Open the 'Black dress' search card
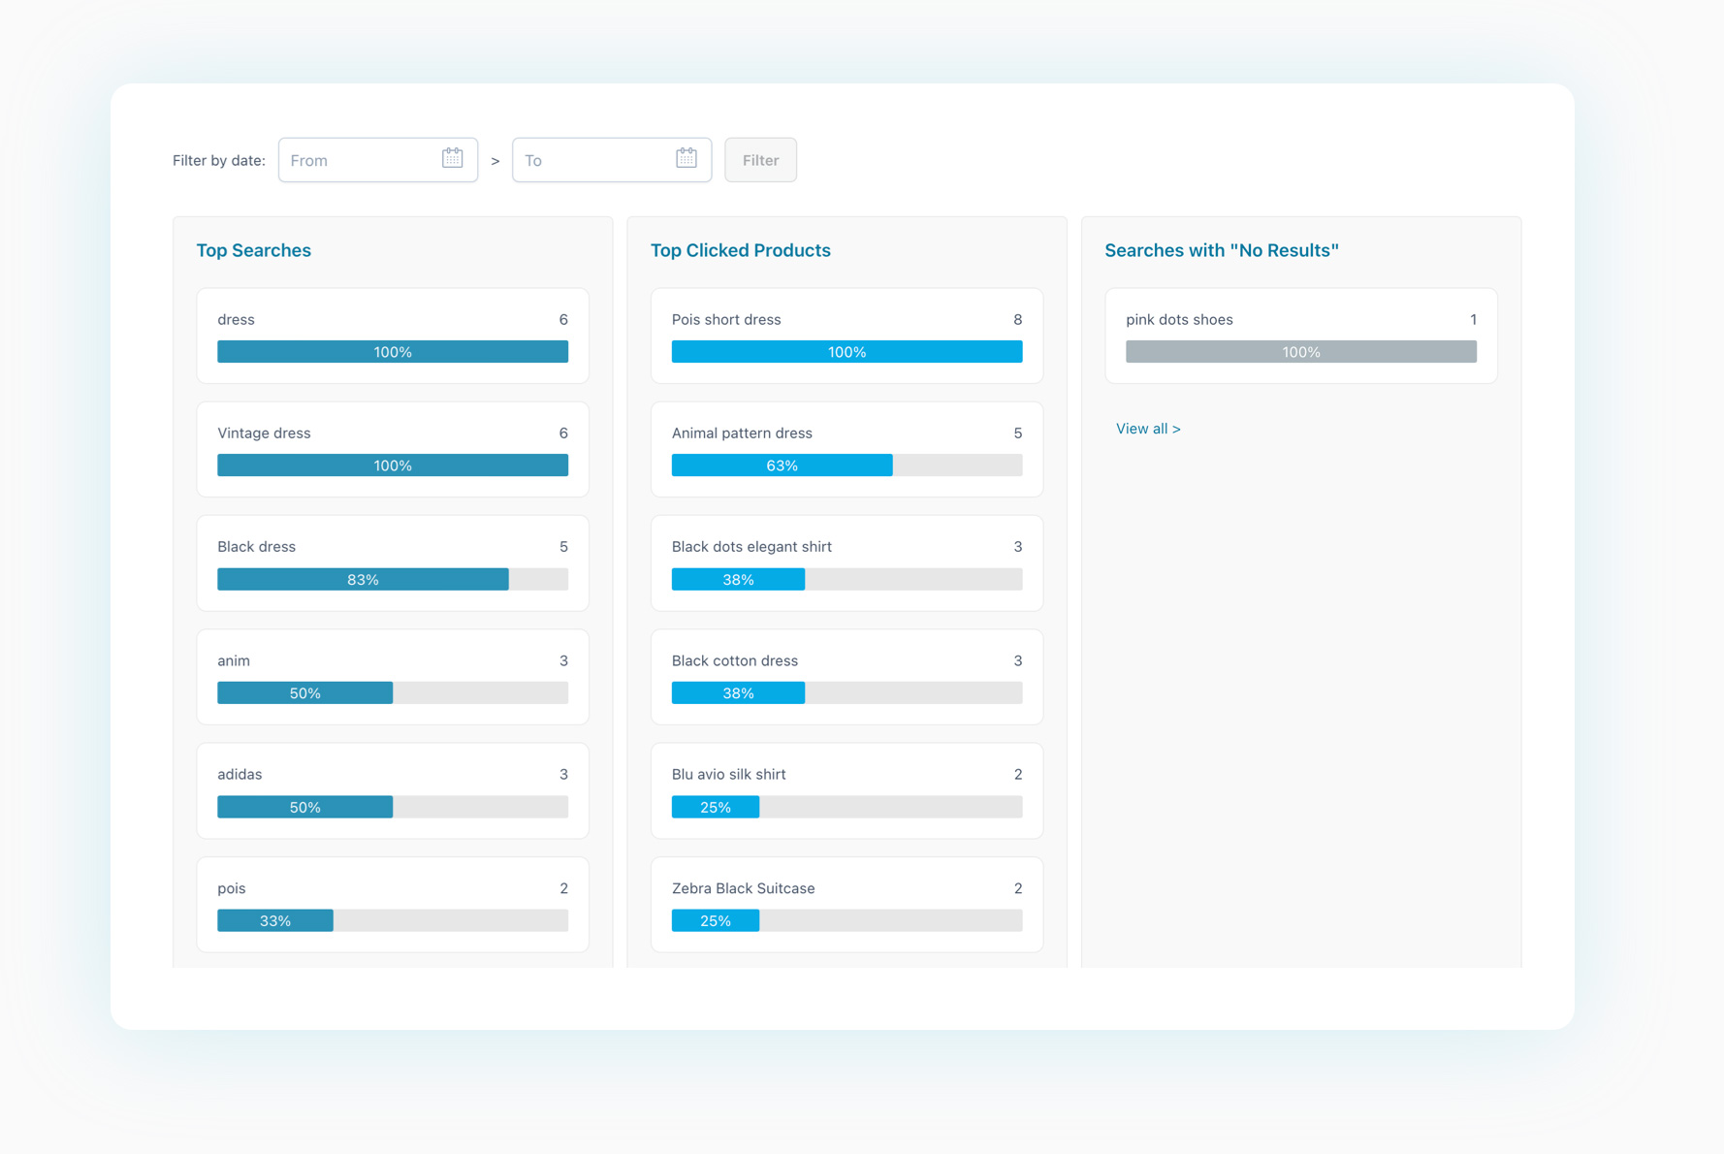1724x1154 pixels. point(392,562)
